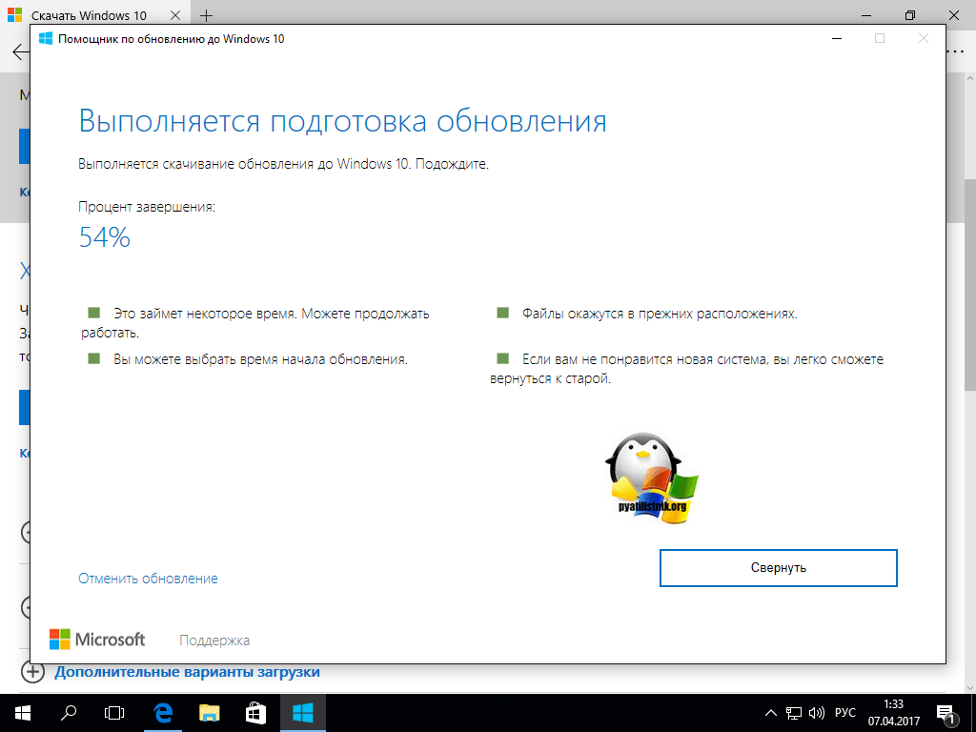
Task: Open the volume control in the tray
Action: click(816, 713)
